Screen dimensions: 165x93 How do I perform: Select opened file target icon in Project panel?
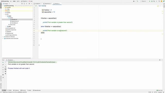(22, 4)
